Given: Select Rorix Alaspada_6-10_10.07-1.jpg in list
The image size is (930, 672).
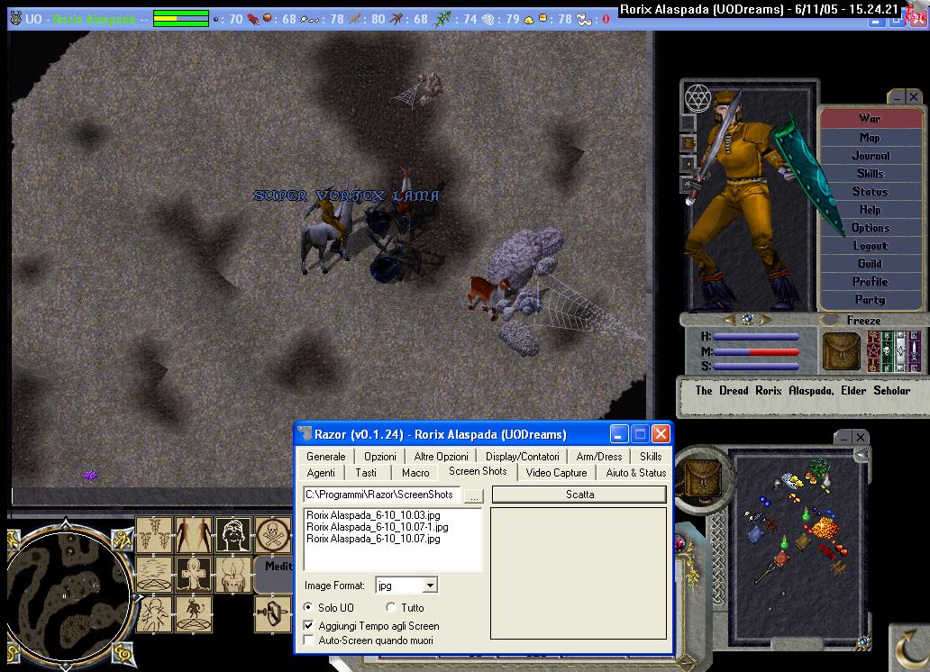Looking at the screenshot, I should (378, 527).
